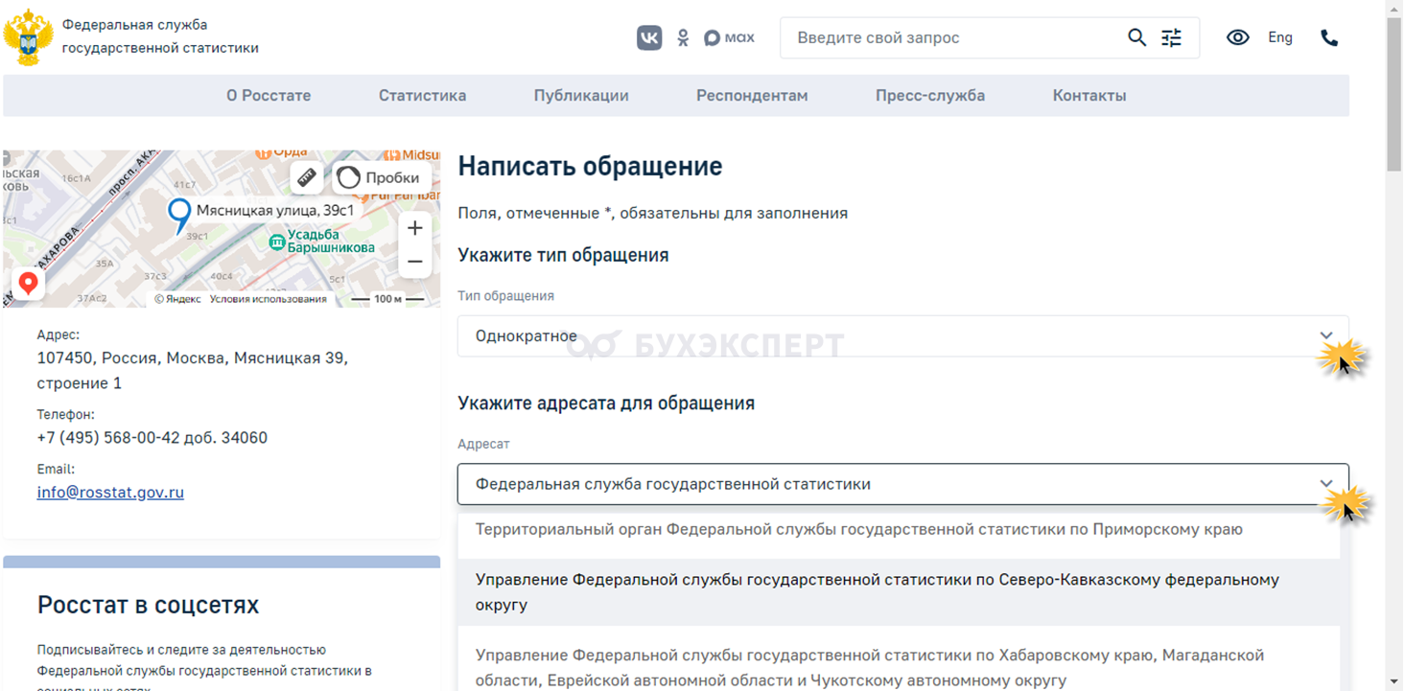Select Северо-Кавказскому федеральному округу option
The image size is (1405, 691).
[x=878, y=592]
